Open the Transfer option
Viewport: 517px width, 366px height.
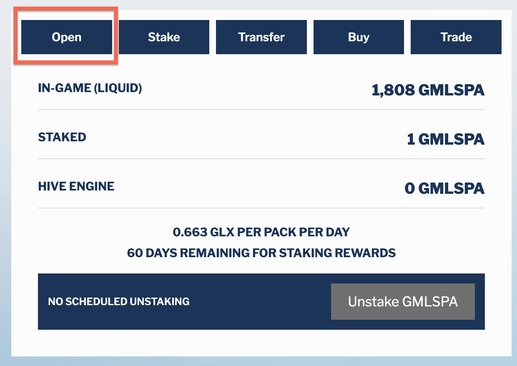pos(261,37)
